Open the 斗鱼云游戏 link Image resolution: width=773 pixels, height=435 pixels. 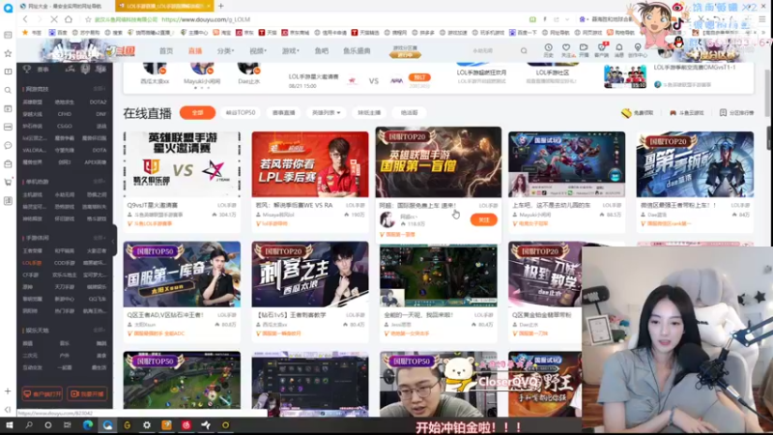click(x=687, y=113)
